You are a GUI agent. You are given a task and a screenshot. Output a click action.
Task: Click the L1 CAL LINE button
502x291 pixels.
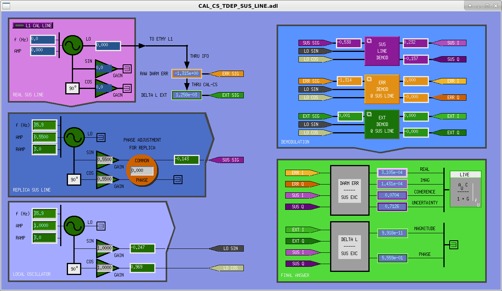(32, 26)
